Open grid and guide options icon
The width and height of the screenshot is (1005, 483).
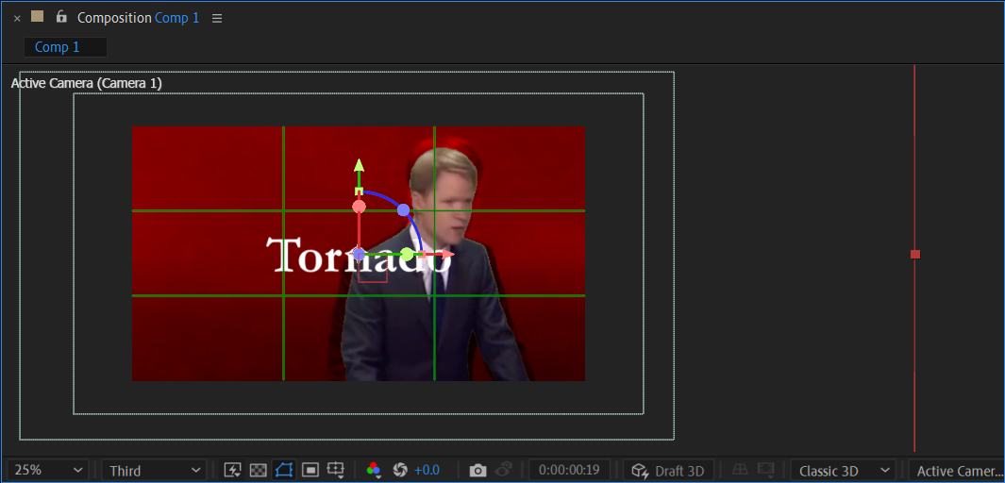click(336, 470)
